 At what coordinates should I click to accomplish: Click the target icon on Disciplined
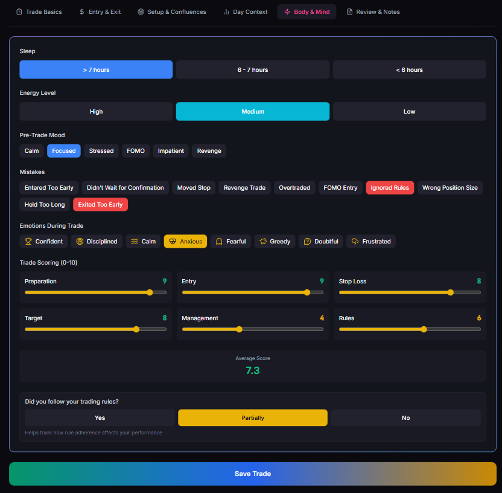[x=79, y=242]
